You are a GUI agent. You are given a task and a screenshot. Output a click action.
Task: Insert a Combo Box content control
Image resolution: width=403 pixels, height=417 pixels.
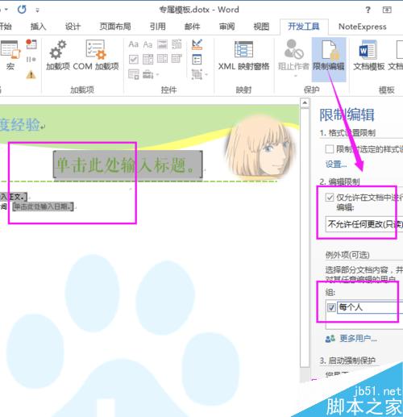147,59
